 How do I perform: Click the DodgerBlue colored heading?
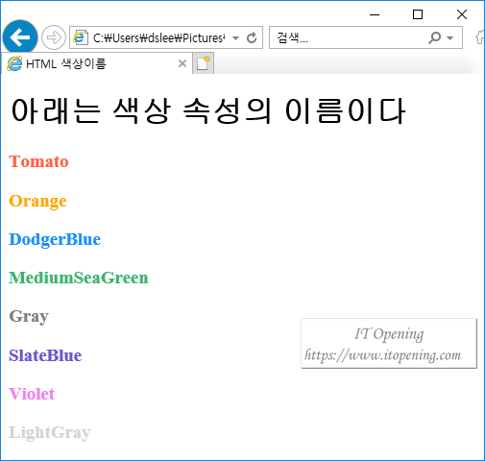tap(55, 239)
